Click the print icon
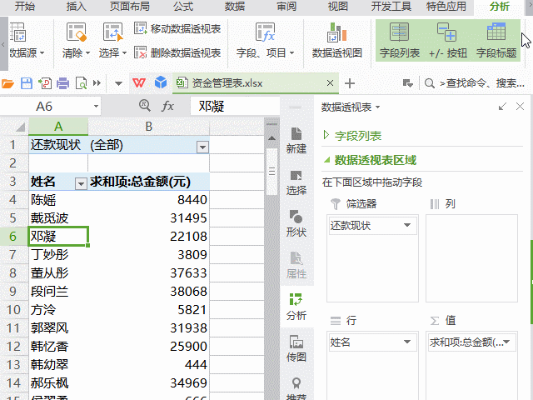533x400 pixels. [x=63, y=83]
